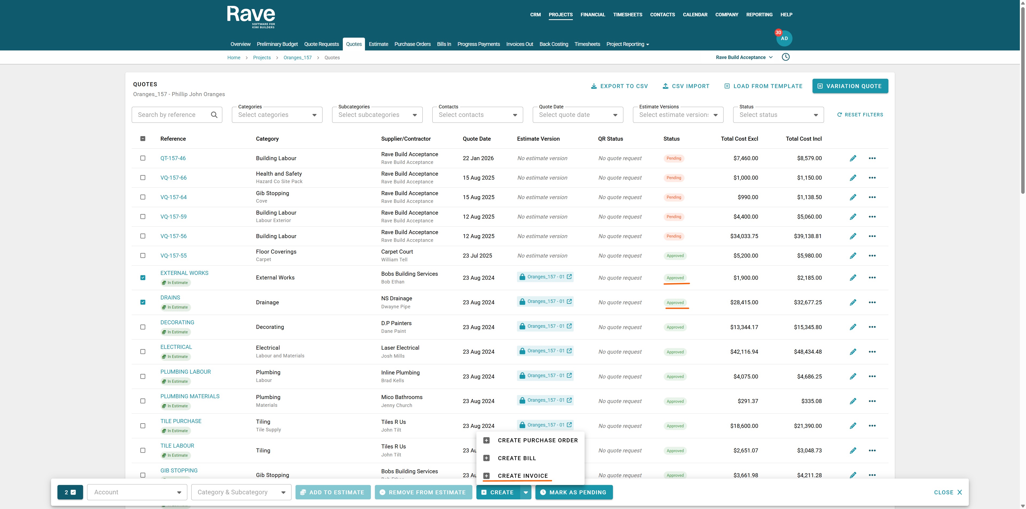
Task: Click Reset Filters link
Action: click(860, 115)
